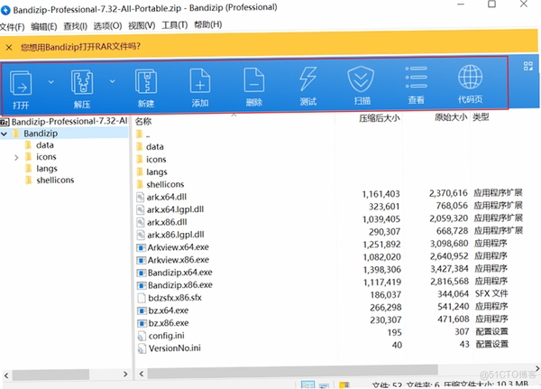Select bz.x86.exe file
The width and height of the screenshot is (541, 389).
[169, 323]
